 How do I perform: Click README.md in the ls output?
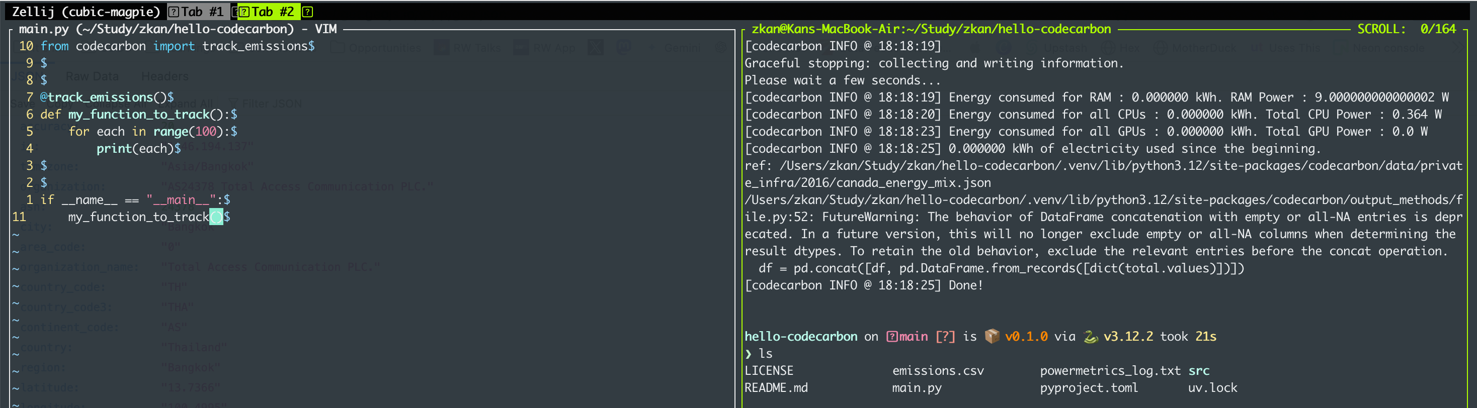coord(776,388)
